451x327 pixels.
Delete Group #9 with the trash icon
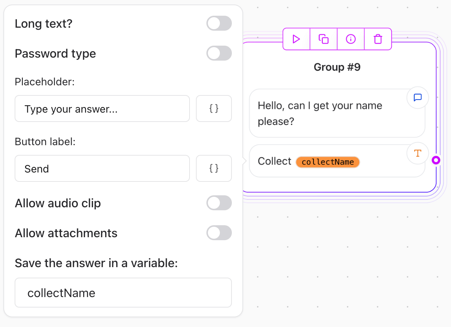point(378,39)
